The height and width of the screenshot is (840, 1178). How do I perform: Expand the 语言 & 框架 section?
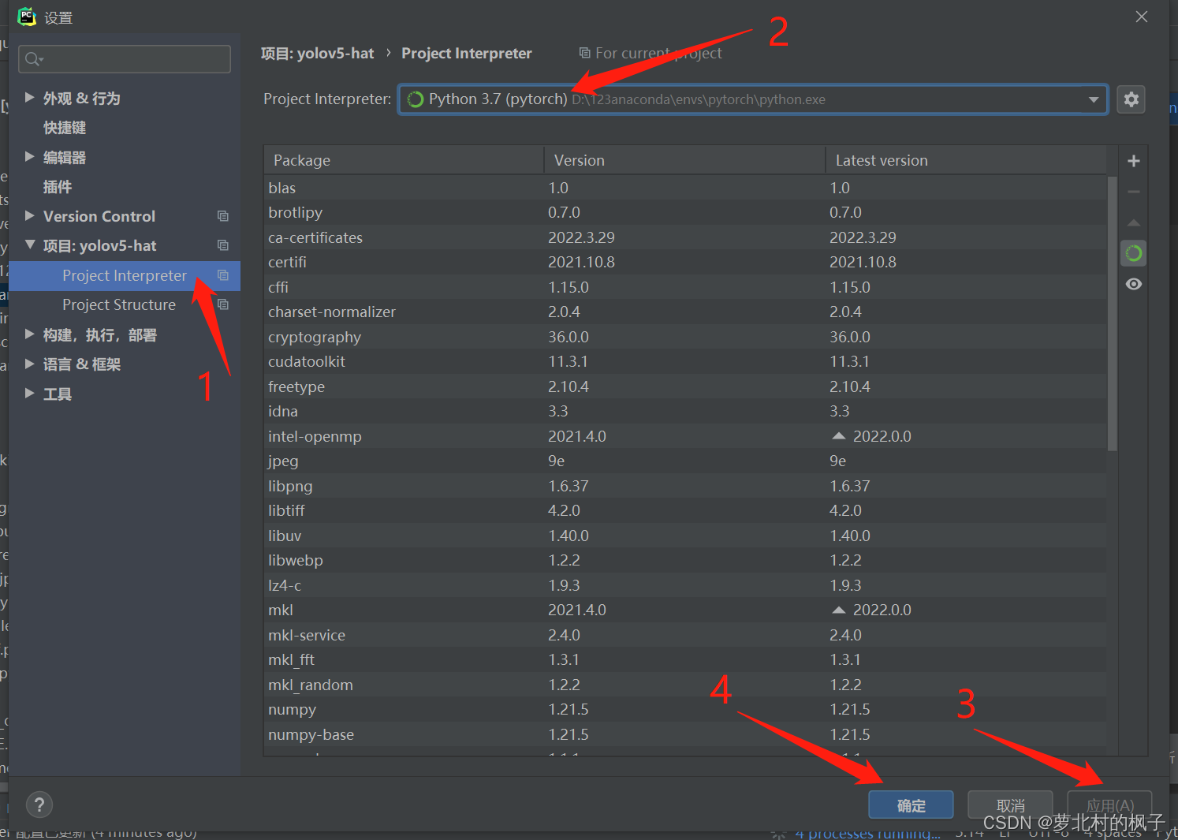click(x=29, y=364)
